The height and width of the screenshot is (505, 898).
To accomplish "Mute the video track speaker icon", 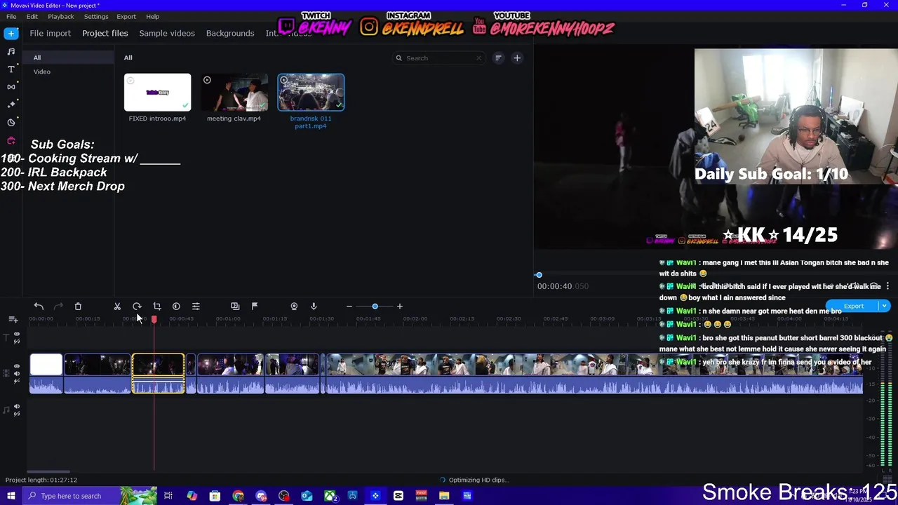I will point(17,374).
